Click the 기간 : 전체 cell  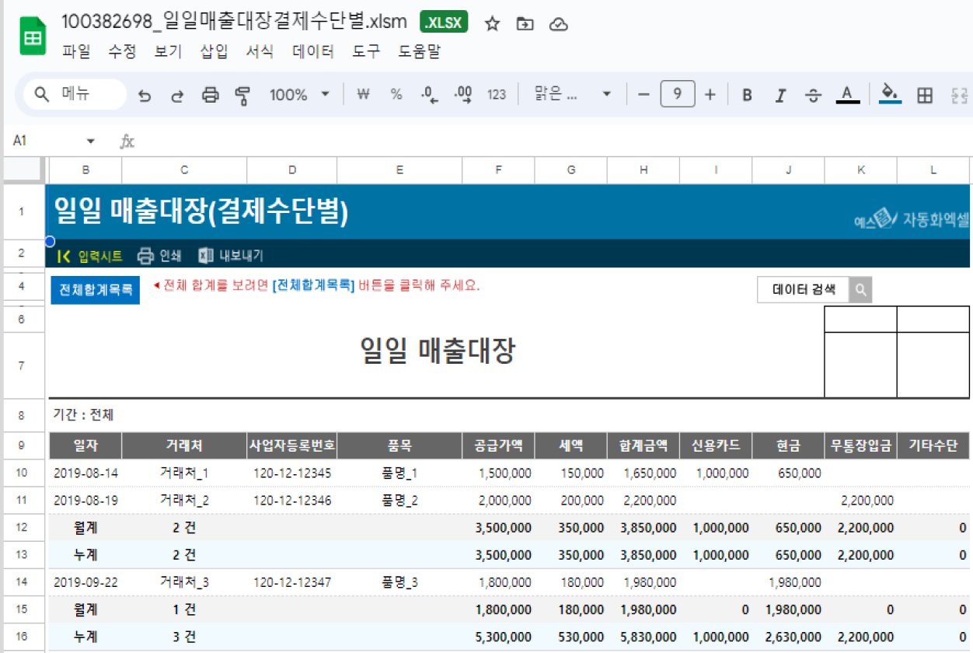pos(83,416)
